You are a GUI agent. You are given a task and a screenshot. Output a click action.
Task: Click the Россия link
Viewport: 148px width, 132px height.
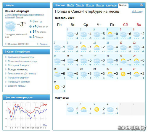(x=20, y=17)
